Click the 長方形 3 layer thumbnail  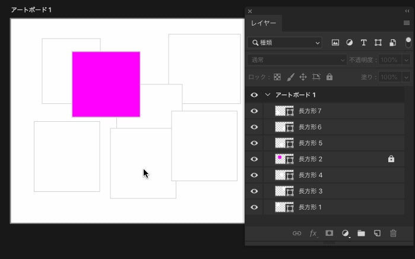pos(284,191)
